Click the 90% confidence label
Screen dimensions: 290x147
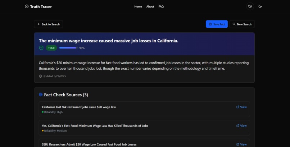[82, 48]
